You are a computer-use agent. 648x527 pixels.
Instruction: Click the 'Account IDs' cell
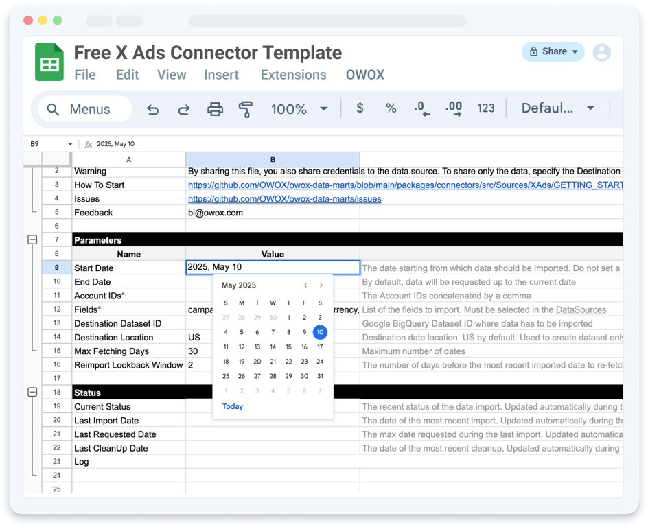click(x=129, y=296)
